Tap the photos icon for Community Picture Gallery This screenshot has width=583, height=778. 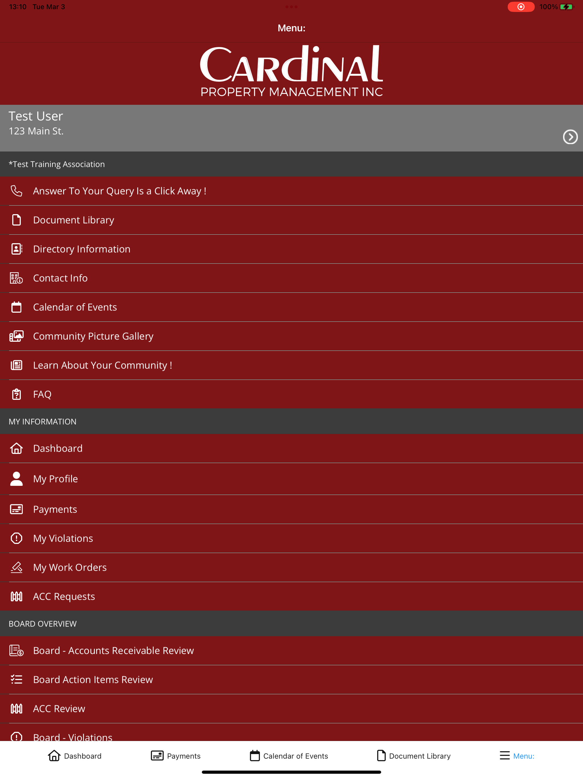click(x=17, y=336)
